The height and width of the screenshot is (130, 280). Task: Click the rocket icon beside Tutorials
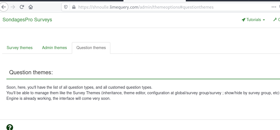click(x=244, y=20)
